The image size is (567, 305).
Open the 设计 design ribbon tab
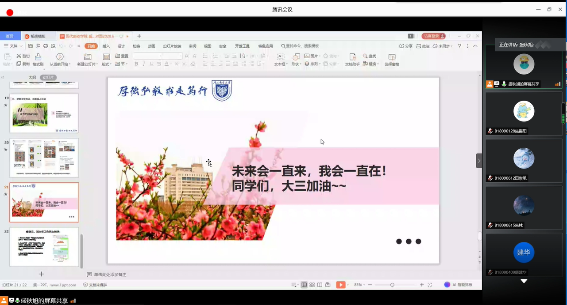(x=121, y=46)
